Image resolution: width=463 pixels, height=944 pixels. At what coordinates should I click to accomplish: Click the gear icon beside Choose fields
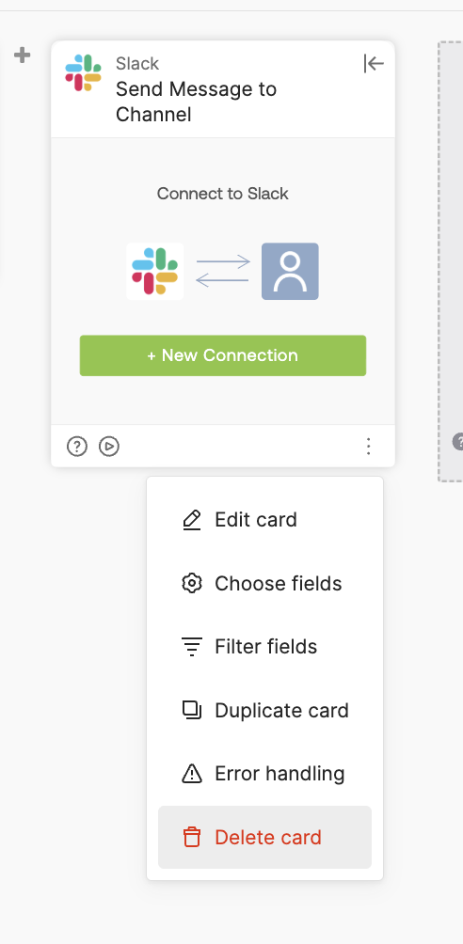pyautogui.click(x=192, y=583)
